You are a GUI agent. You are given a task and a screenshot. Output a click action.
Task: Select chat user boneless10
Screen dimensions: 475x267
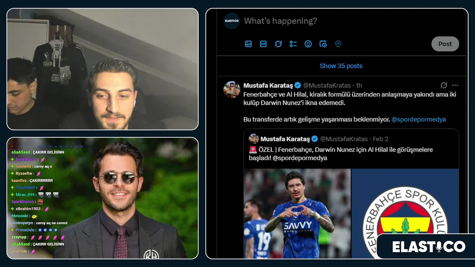pos(26,159)
